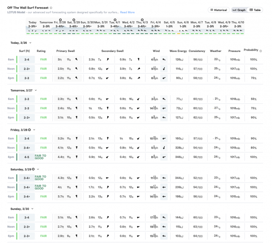
Task: Switch to the Graph view
Action: [x=239, y=10]
